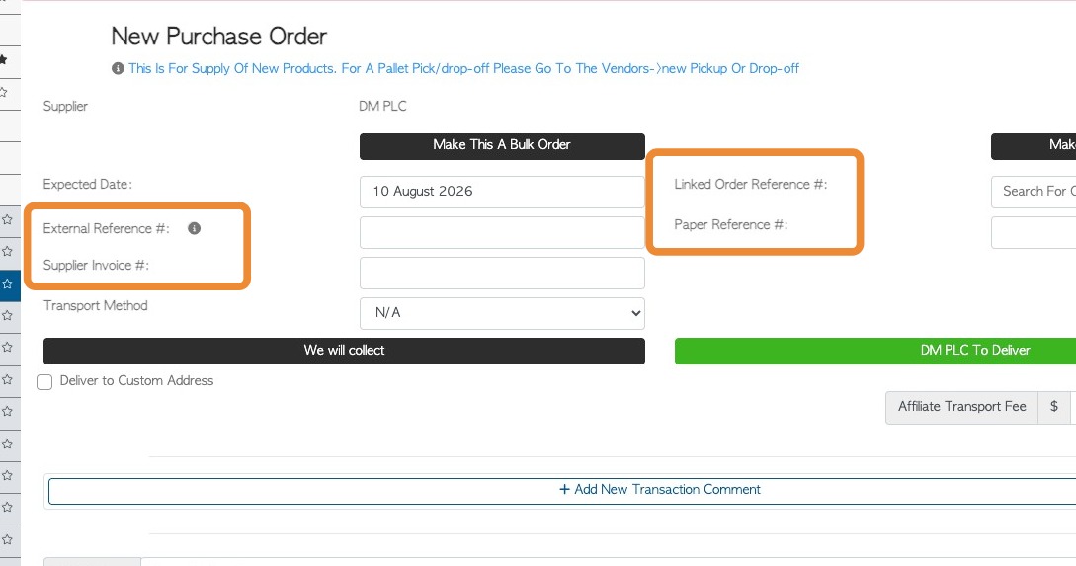This screenshot has height=566, width=1076.
Task: Click the sidebar star level with Deliver to Custom Address
Action: [x=7, y=379]
